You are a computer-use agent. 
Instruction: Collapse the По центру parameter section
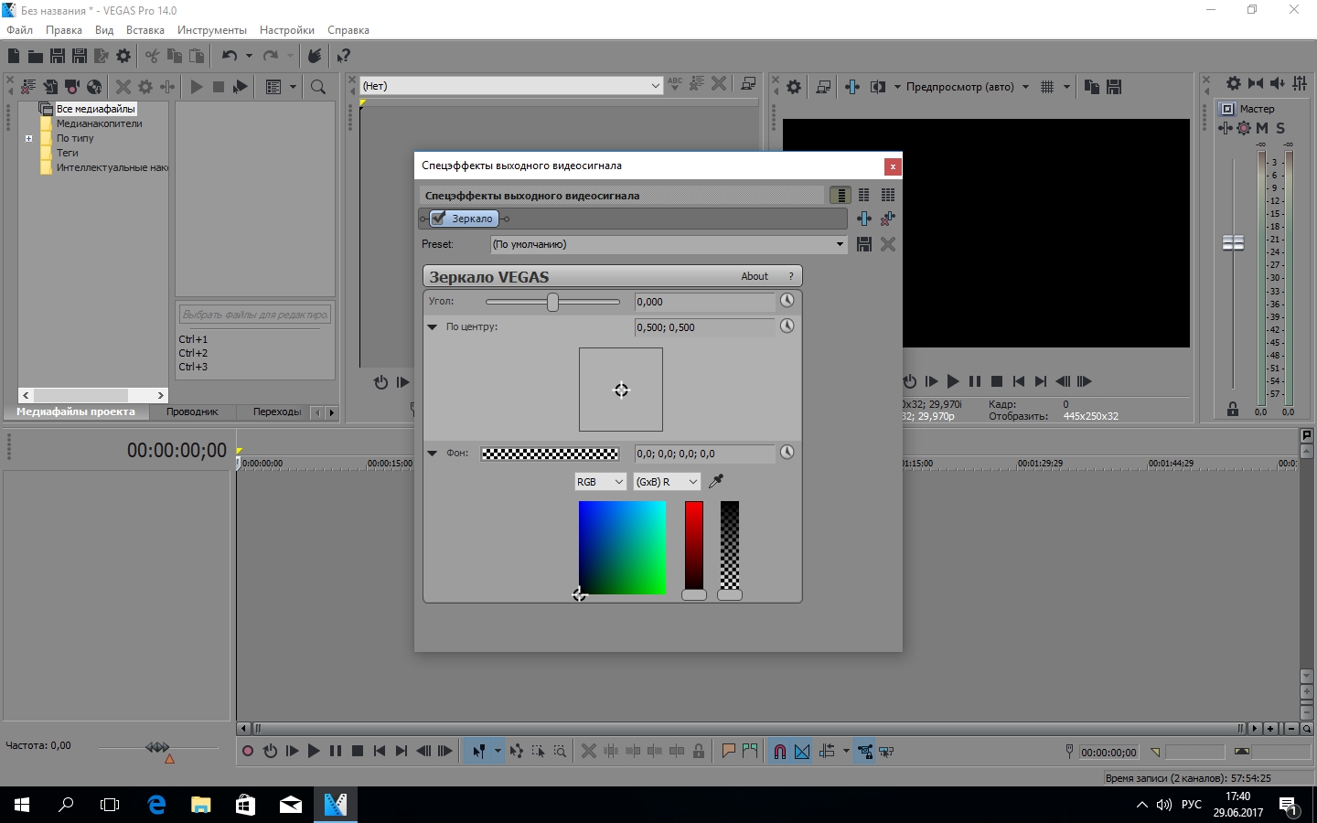pyautogui.click(x=433, y=326)
